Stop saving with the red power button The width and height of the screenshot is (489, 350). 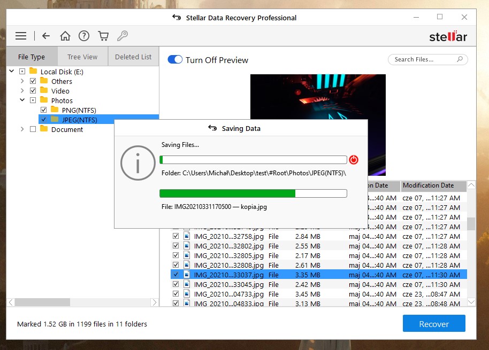[353, 160]
